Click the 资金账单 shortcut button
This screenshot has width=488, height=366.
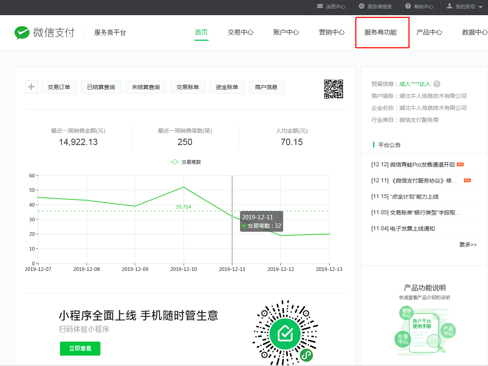click(227, 87)
